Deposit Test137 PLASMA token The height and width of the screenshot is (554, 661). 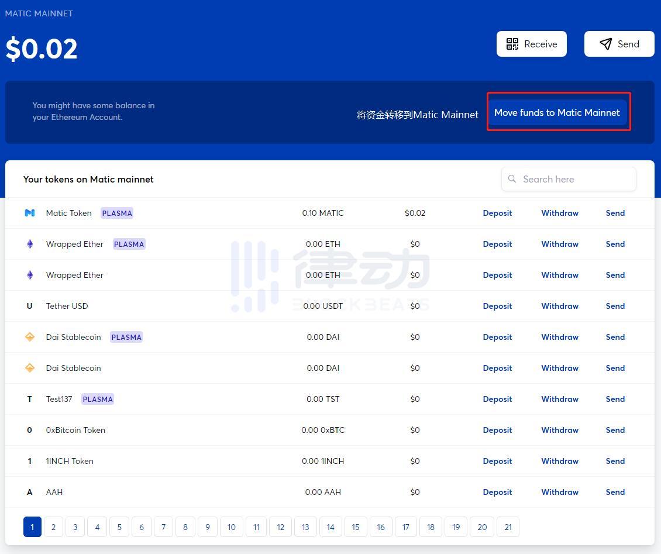pos(497,399)
